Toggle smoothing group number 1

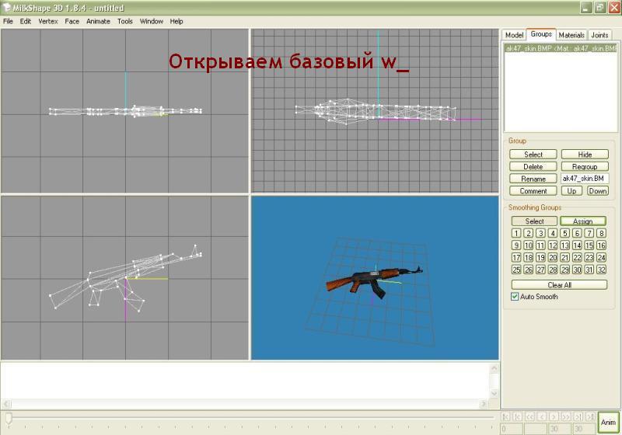click(516, 233)
